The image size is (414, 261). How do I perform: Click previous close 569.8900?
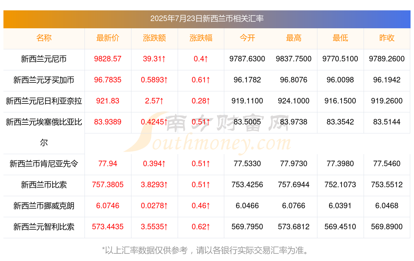(387, 227)
